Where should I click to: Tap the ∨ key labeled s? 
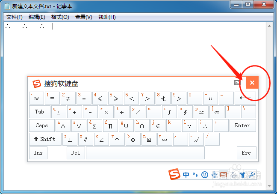point(79,125)
